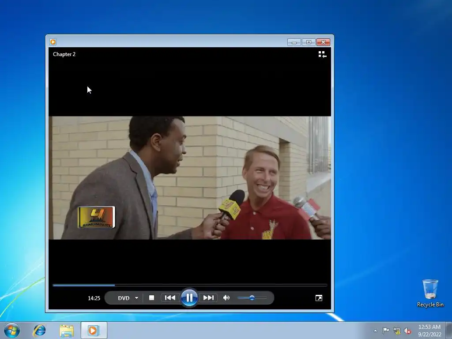Viewport: 452px width, 339px height.
Task: Open Action Center flag icon
Action: point(386,331)
